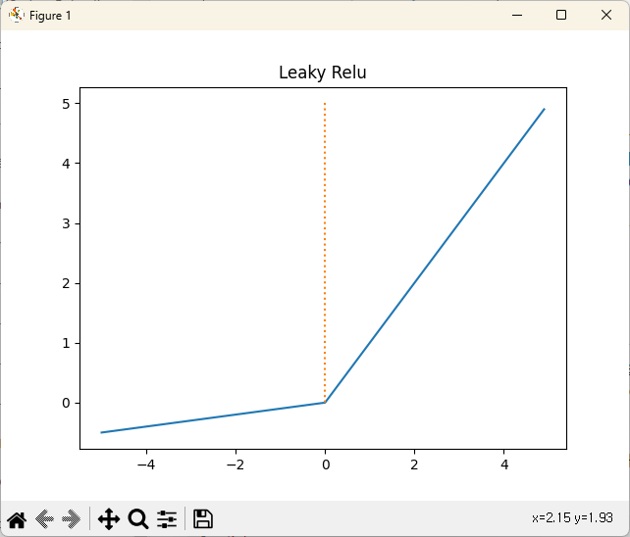Click the orange dotted vertical line
This screenshot has height=537, width=630.
(325, 245)
